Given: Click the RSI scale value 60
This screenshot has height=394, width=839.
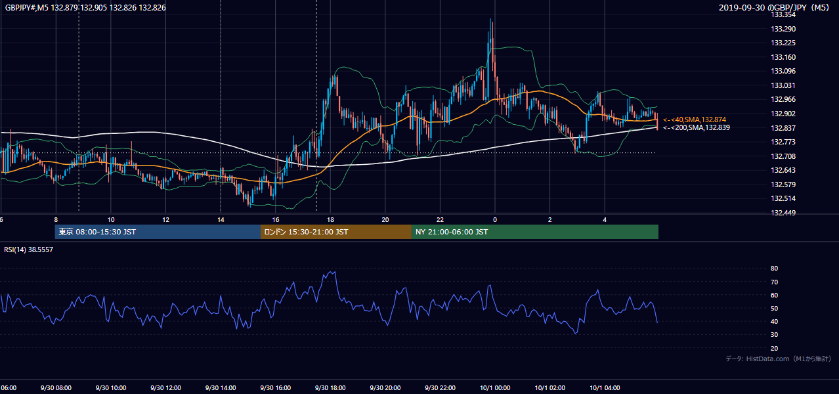Looking at the screenshot, I should 775,295.
